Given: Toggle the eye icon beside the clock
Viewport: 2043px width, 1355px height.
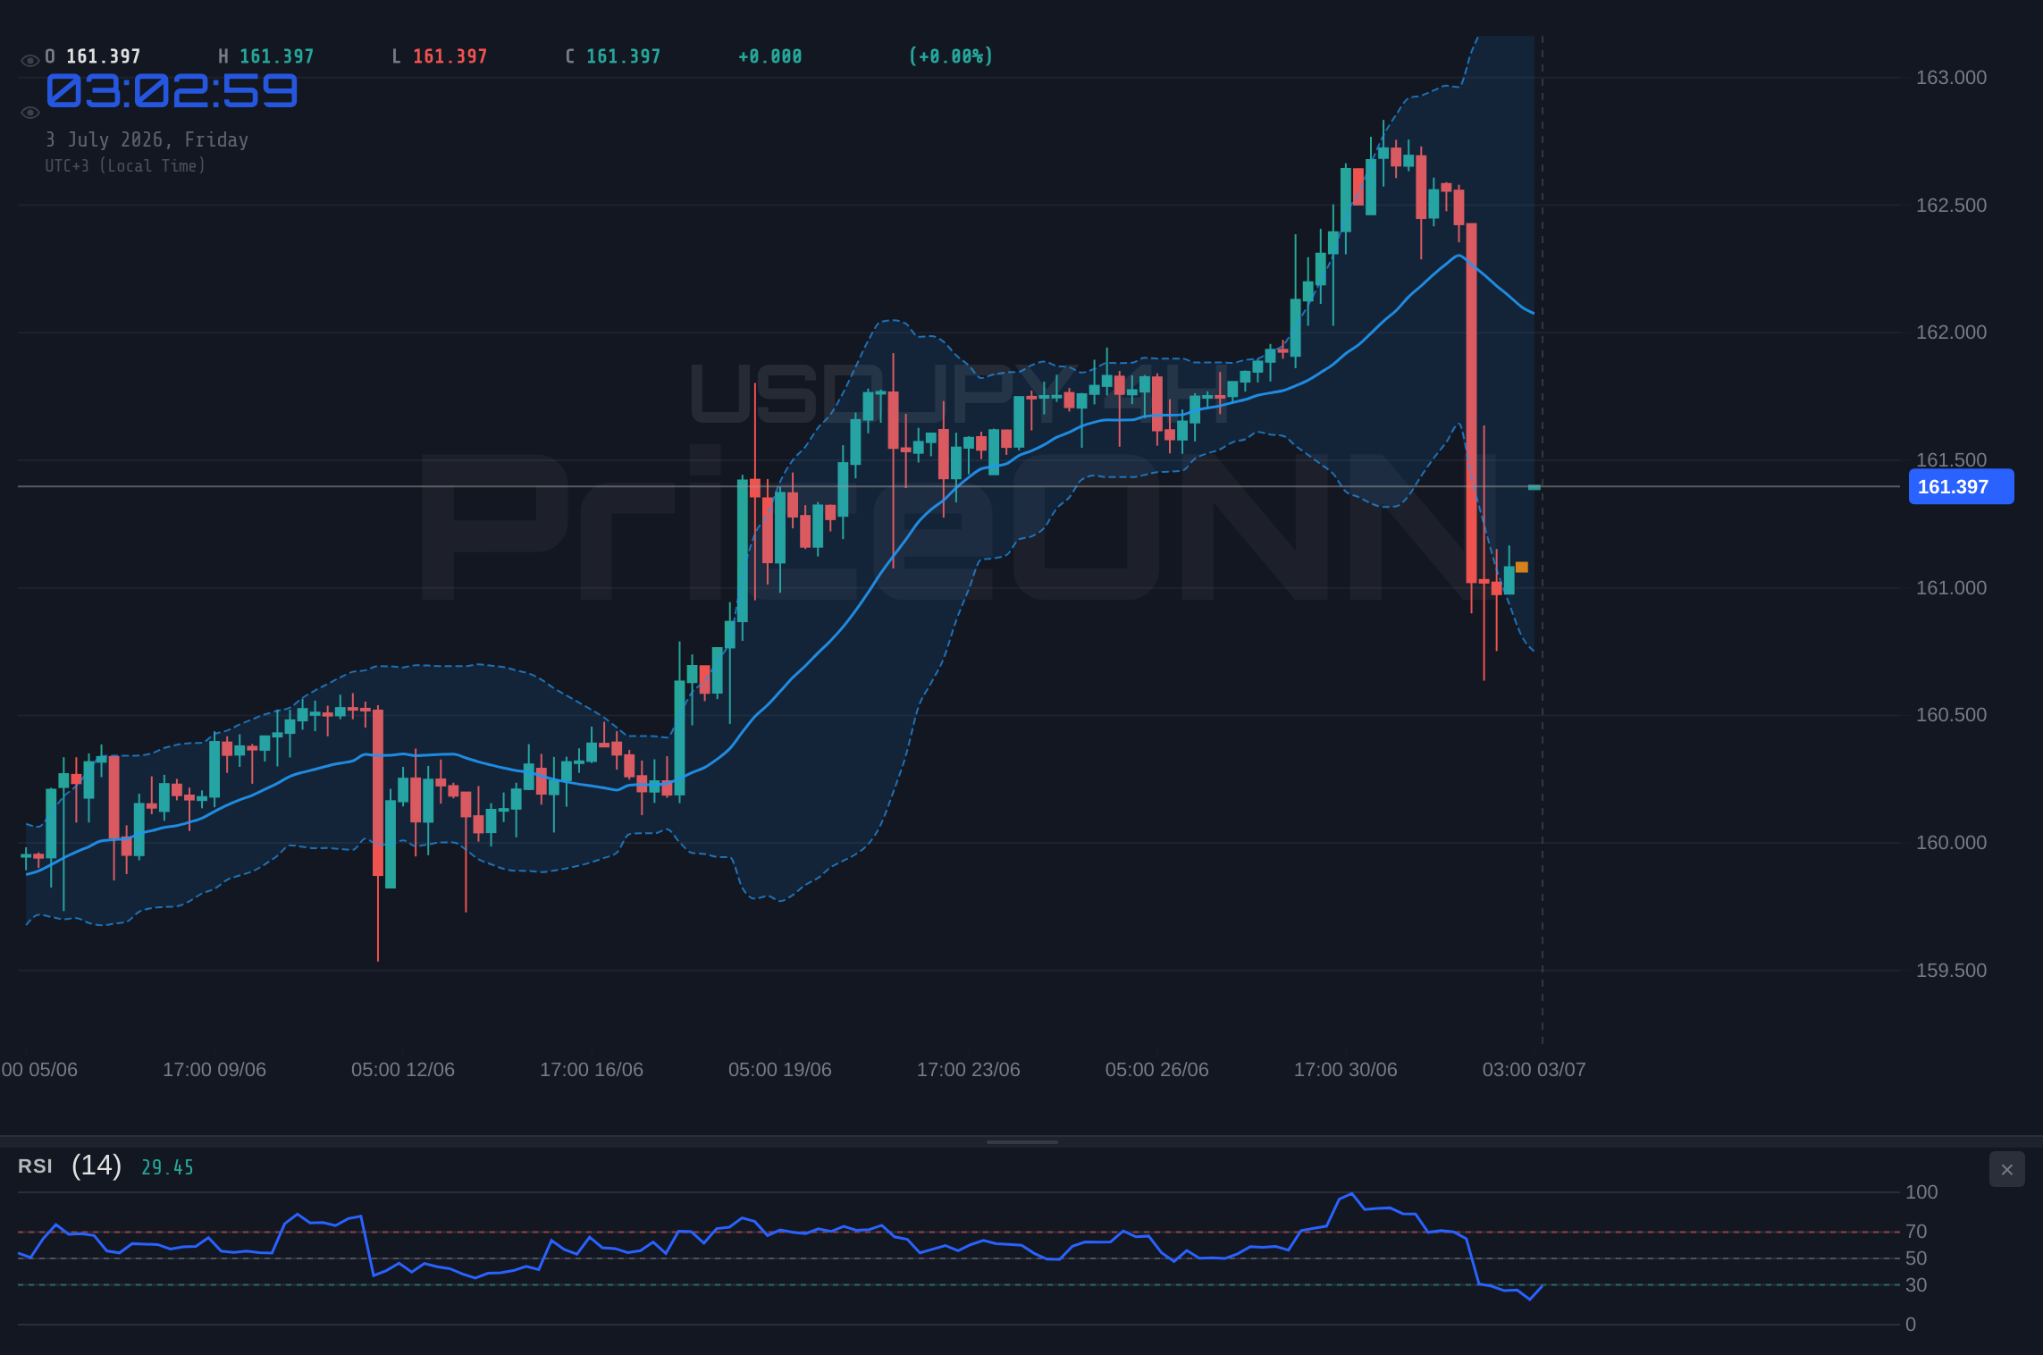Looking at the screenshot, I should [x=29, y=113].
